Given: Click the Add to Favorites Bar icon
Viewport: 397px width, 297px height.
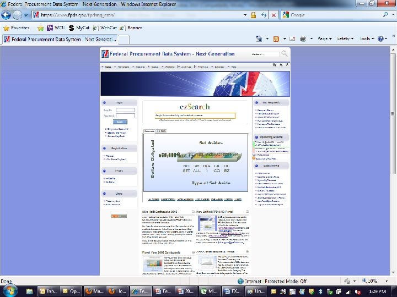Looking at the screenshot, I should click(40, 28).
